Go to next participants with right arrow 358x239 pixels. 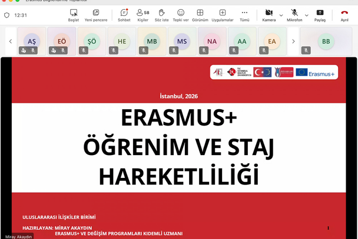(294, 42)
